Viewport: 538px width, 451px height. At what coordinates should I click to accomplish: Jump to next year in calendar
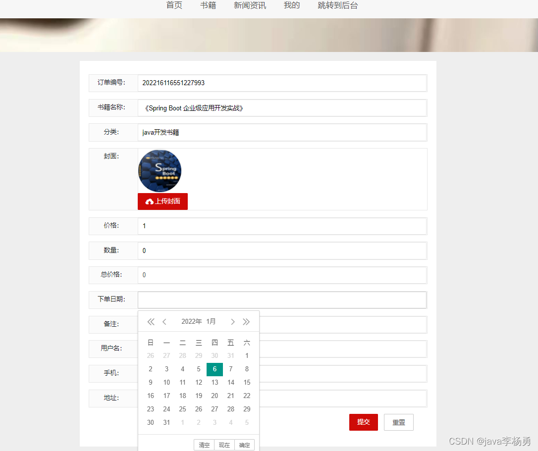click(246, 322)
